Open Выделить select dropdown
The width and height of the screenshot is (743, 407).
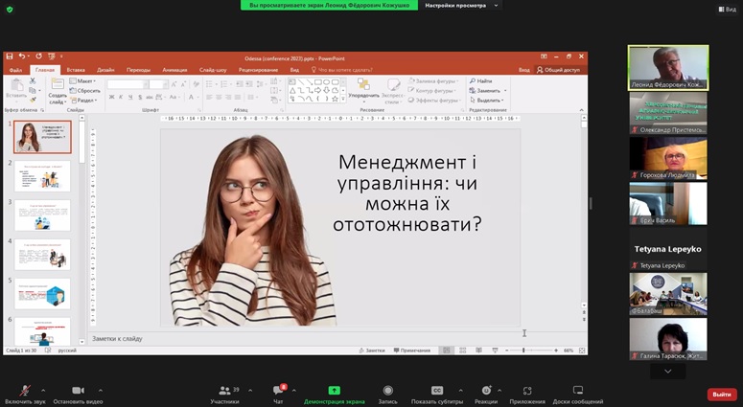(487, 101)
